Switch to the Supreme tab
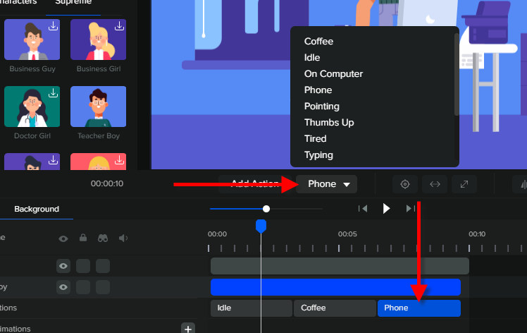 73,3
